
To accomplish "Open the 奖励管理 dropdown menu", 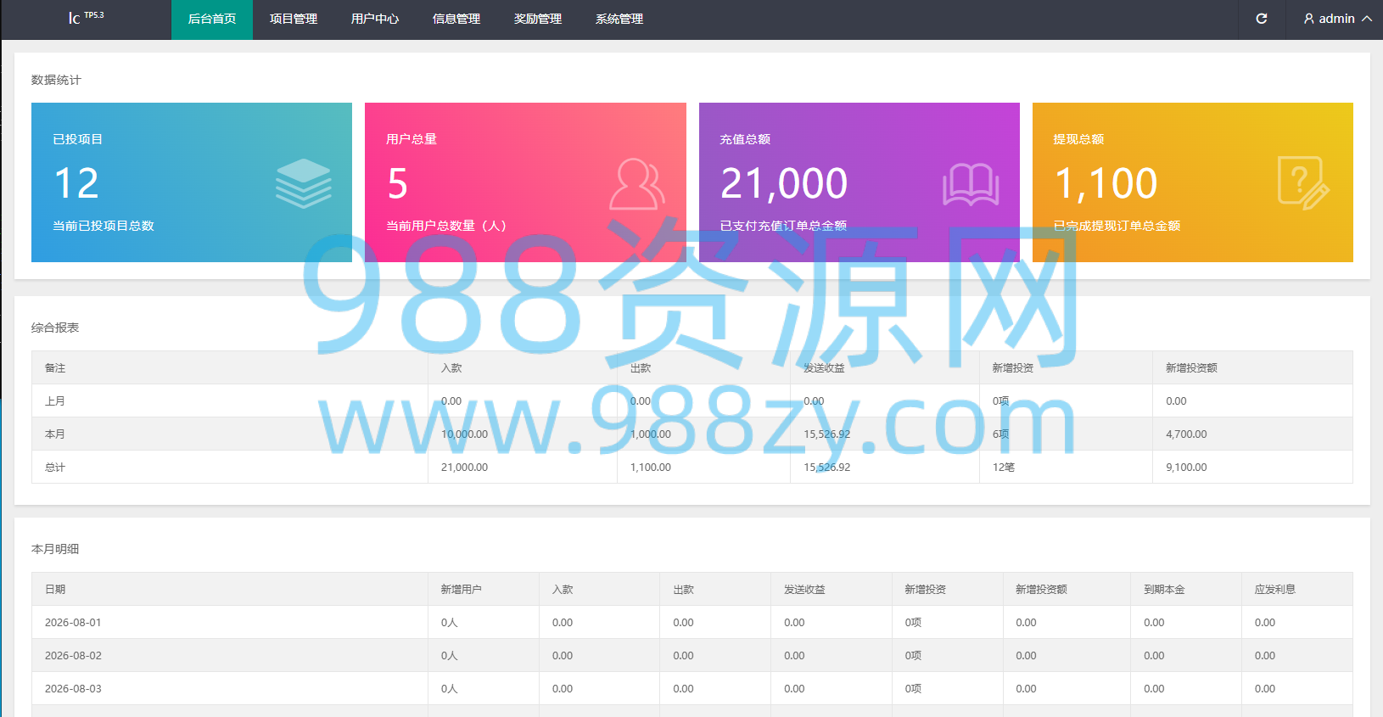I will [x=538, y=19].
